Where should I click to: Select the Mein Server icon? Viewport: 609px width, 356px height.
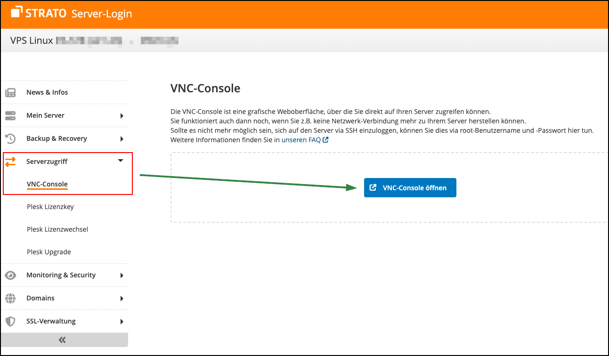10,115
